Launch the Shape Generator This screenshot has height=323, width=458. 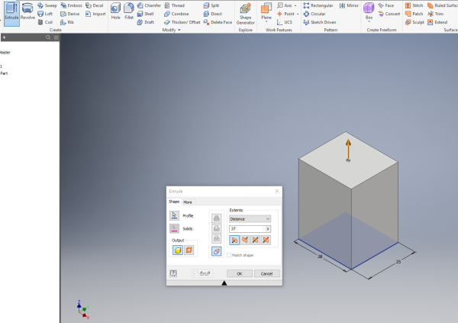(x=245, y=14)
